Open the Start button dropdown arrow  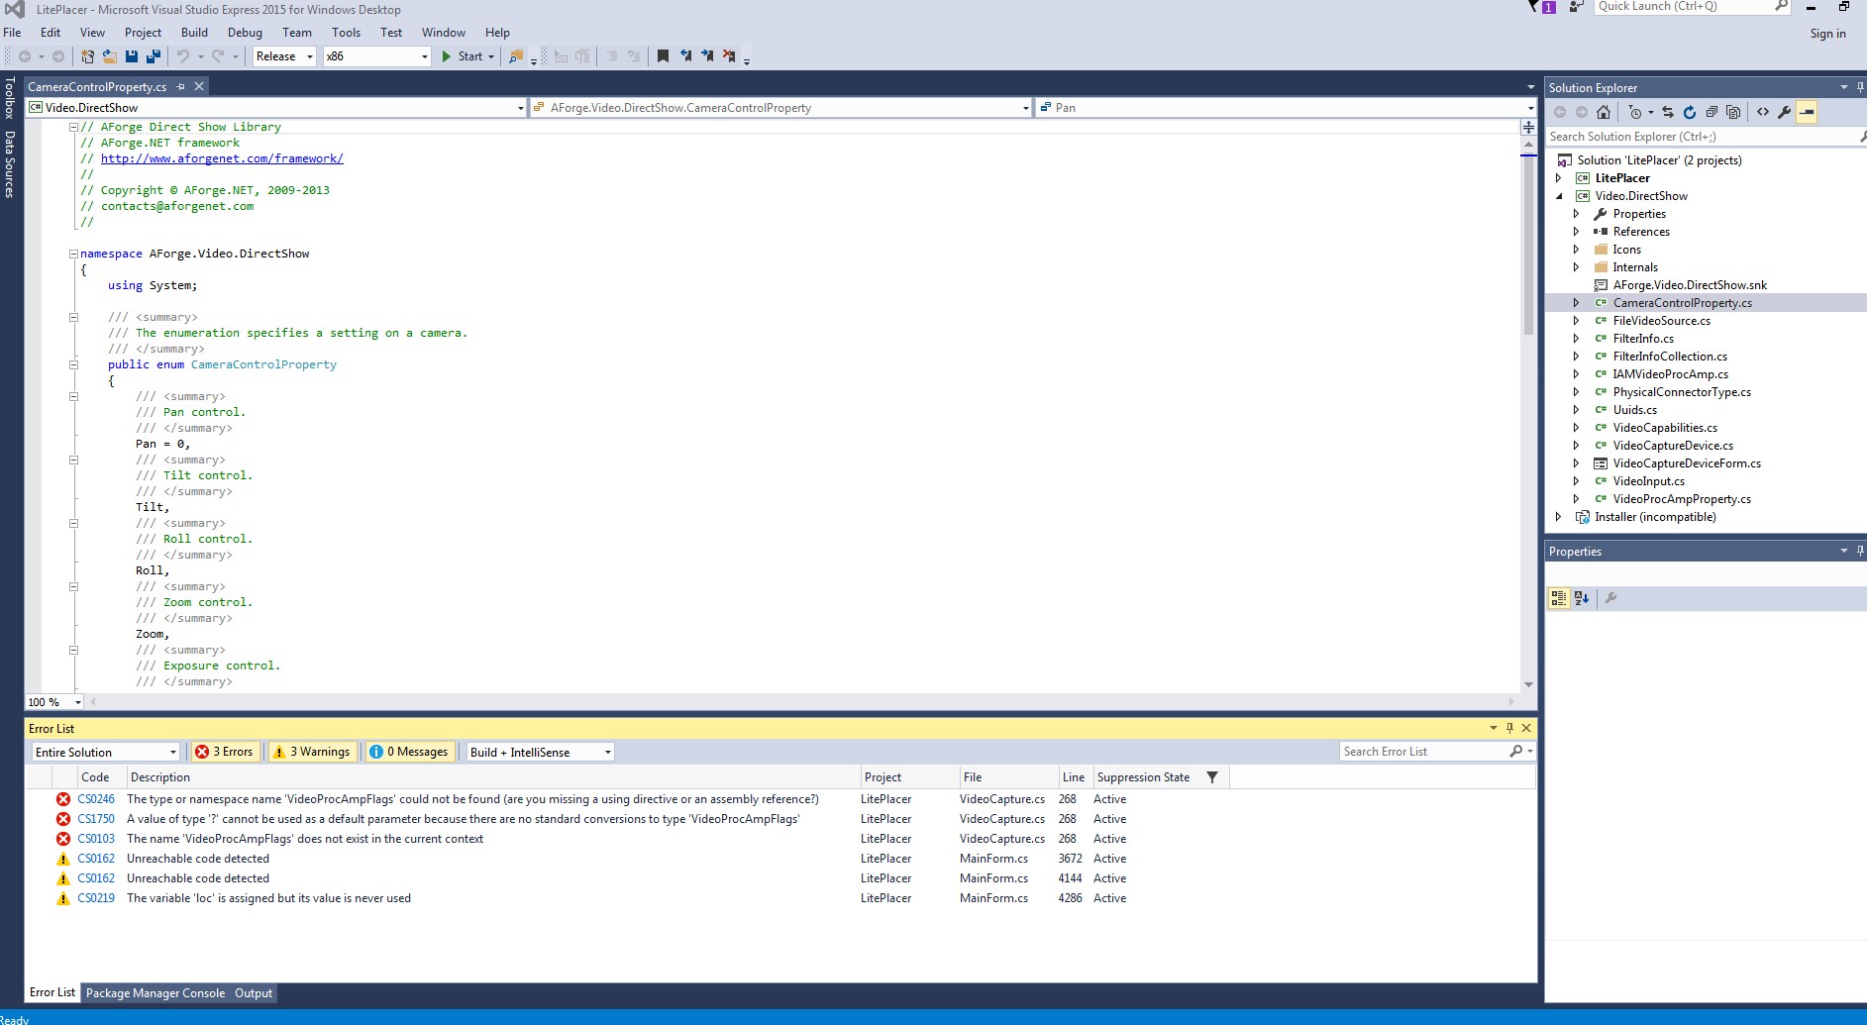tap(491, 56)
